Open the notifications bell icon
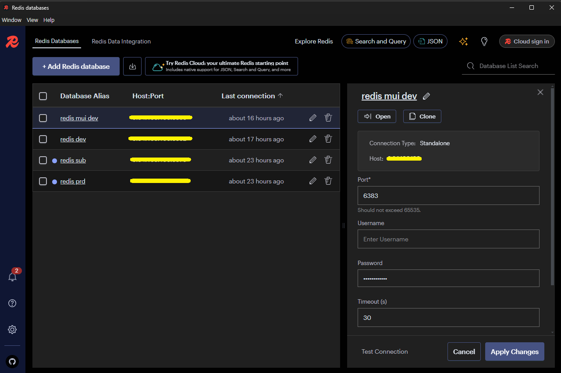This screenshot has height=373, width=561. [13, 277]
